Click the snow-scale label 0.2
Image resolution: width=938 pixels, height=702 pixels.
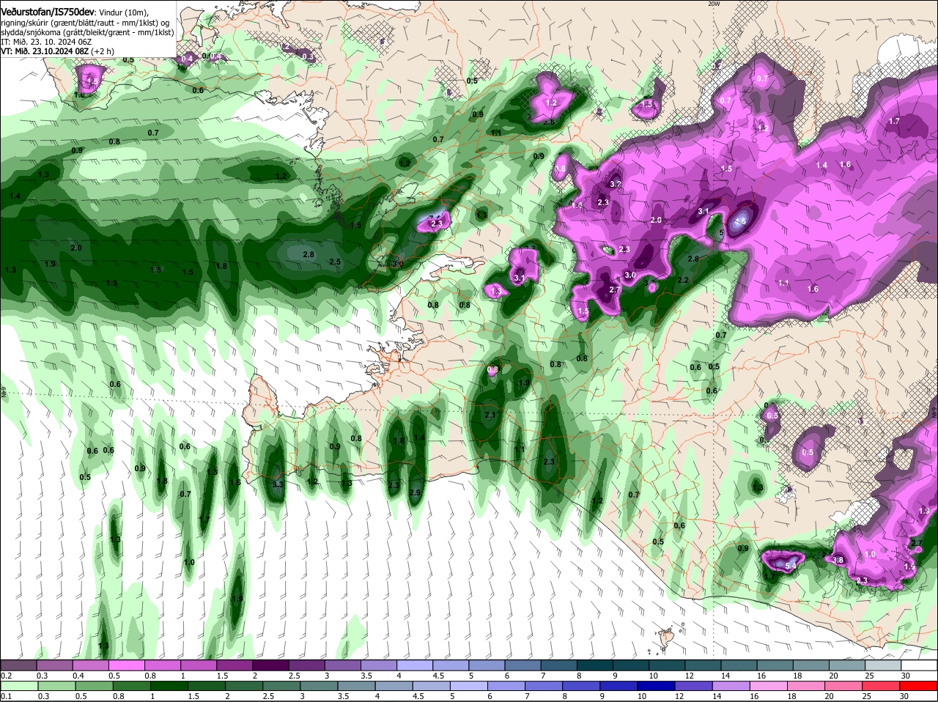point(6,676)
